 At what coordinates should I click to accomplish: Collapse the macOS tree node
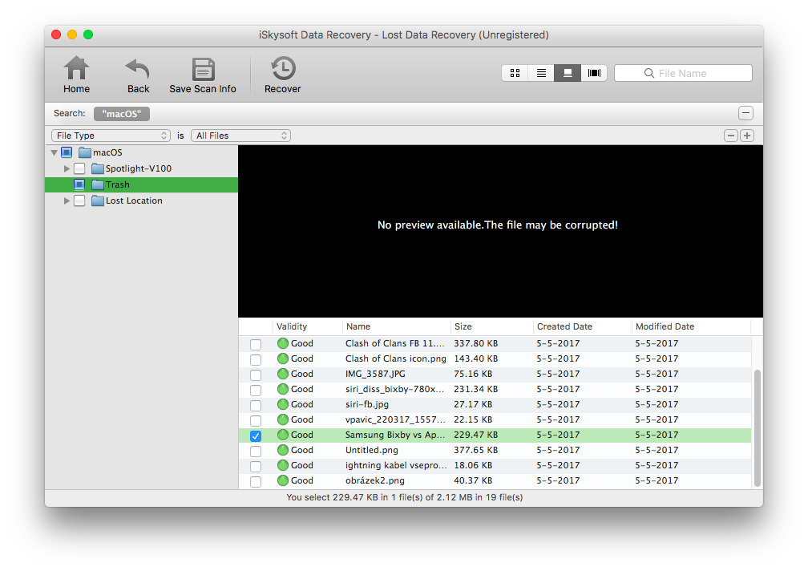pos(55,152)
